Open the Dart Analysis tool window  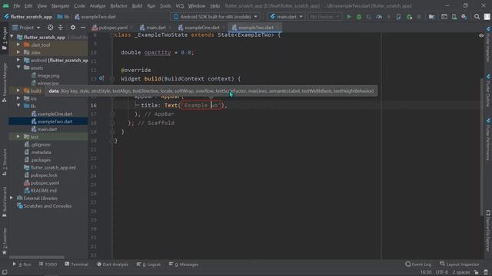pyautogui.click(x=112, y=264)
